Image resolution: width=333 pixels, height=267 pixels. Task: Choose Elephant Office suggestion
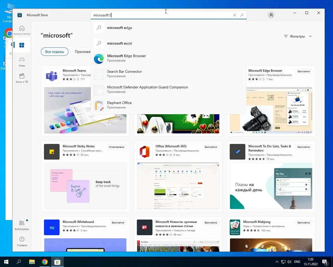(x=168, y=106)
